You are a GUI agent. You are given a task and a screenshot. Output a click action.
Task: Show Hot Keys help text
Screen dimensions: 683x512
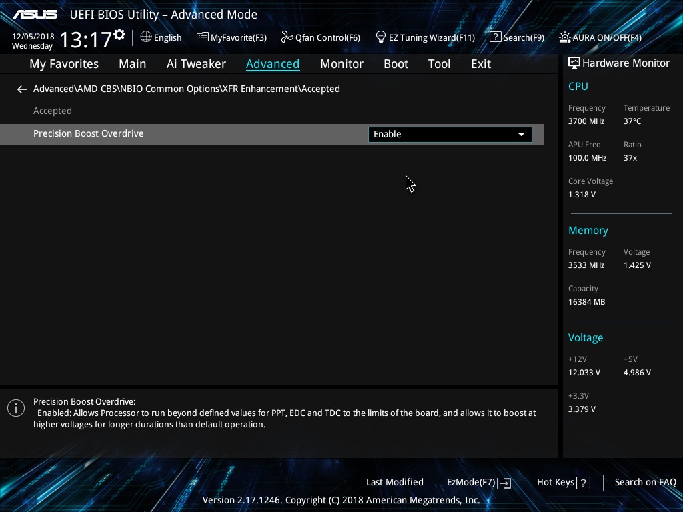[556, 483]
